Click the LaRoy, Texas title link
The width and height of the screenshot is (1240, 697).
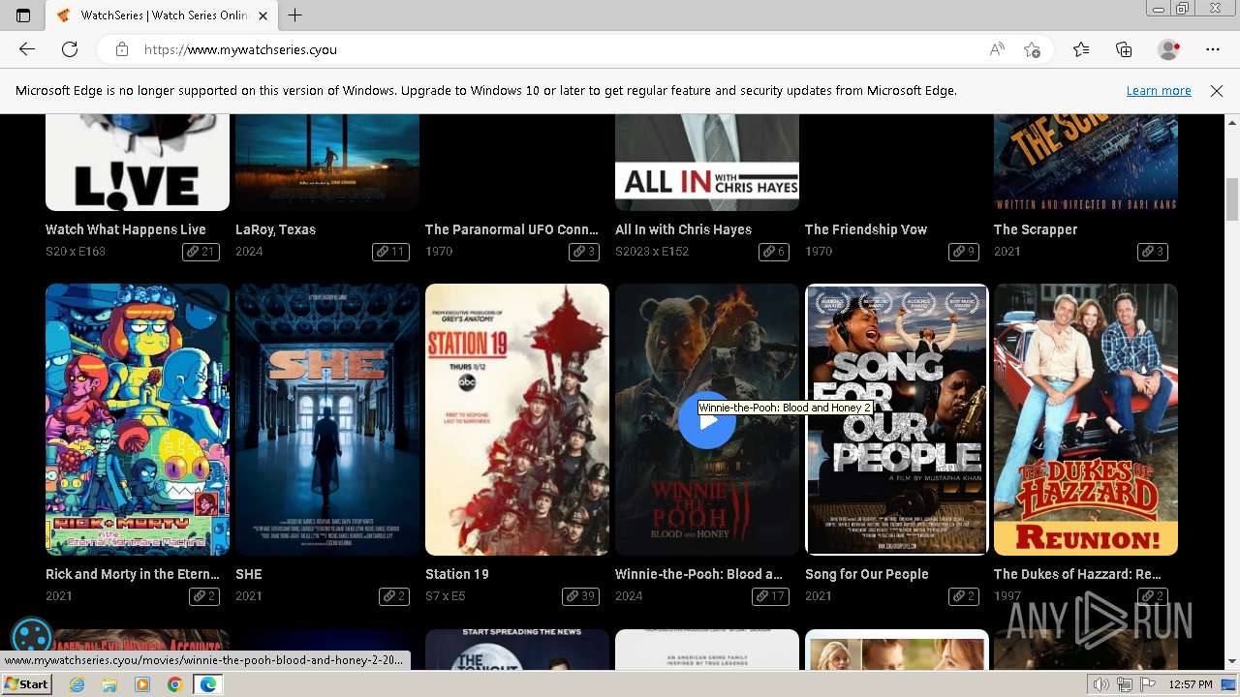click(x=275, y=229)
